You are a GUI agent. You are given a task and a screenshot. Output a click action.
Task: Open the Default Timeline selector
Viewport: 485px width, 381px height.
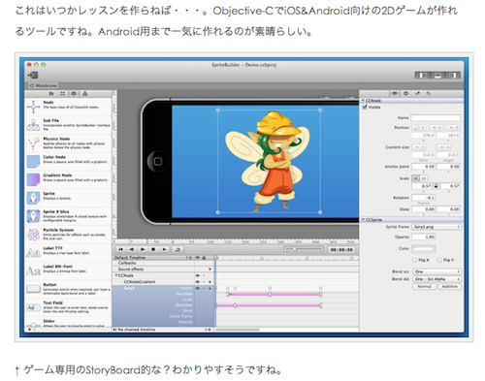[153, 258]
